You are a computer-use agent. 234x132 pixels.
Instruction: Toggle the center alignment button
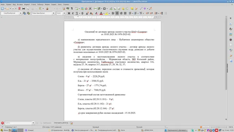(117, 13)
